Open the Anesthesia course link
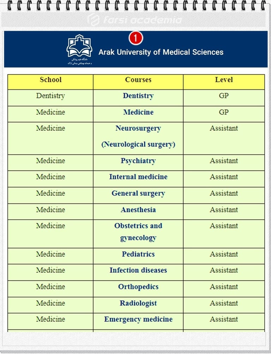 (138, 210)
